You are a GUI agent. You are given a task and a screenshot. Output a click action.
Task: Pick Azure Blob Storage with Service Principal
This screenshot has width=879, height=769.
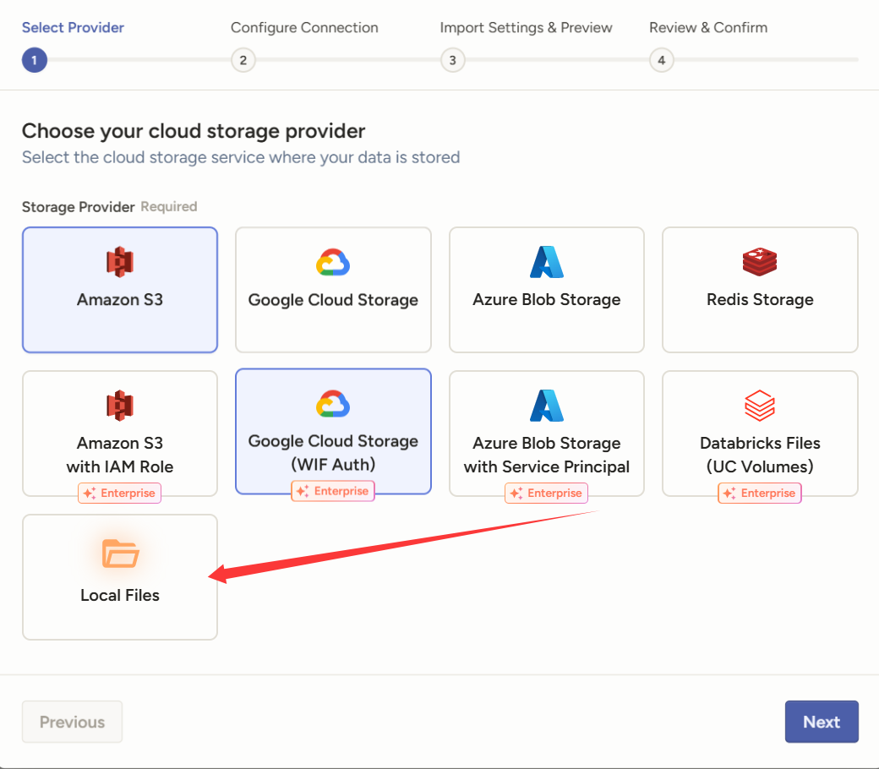[547, 434]
